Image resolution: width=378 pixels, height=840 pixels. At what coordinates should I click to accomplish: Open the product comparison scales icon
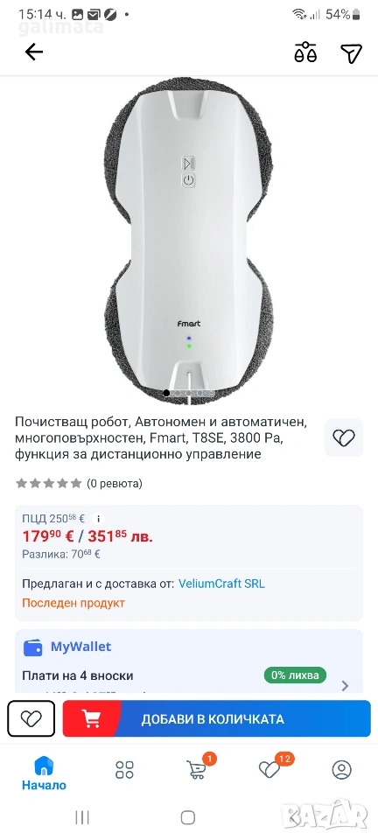305,52
